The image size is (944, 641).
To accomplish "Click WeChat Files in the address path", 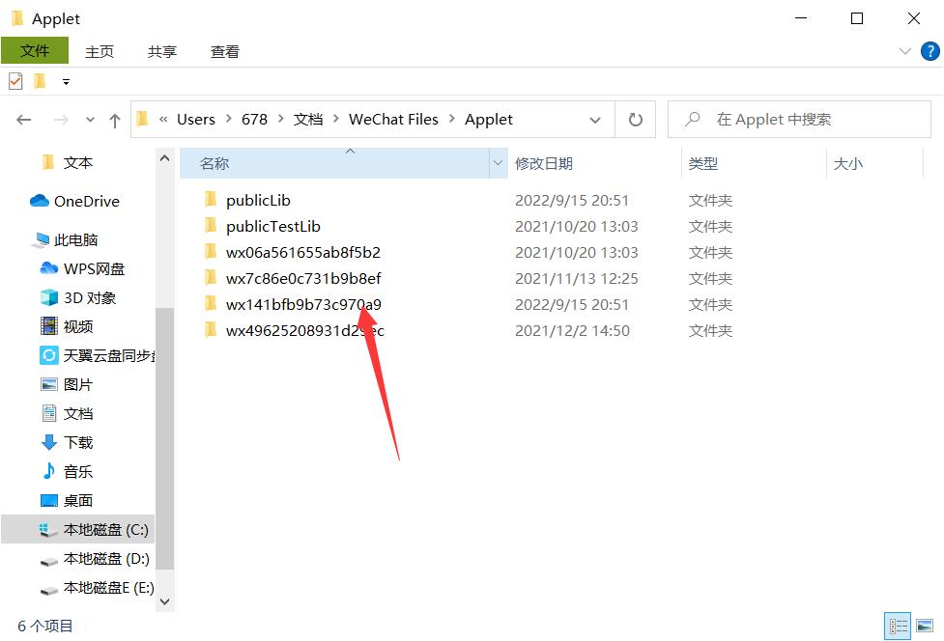I will [393, 120].
